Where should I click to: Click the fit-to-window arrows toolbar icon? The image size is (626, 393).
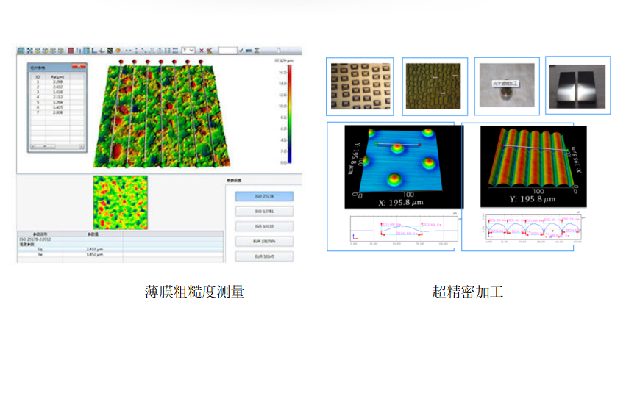point(29,51)
